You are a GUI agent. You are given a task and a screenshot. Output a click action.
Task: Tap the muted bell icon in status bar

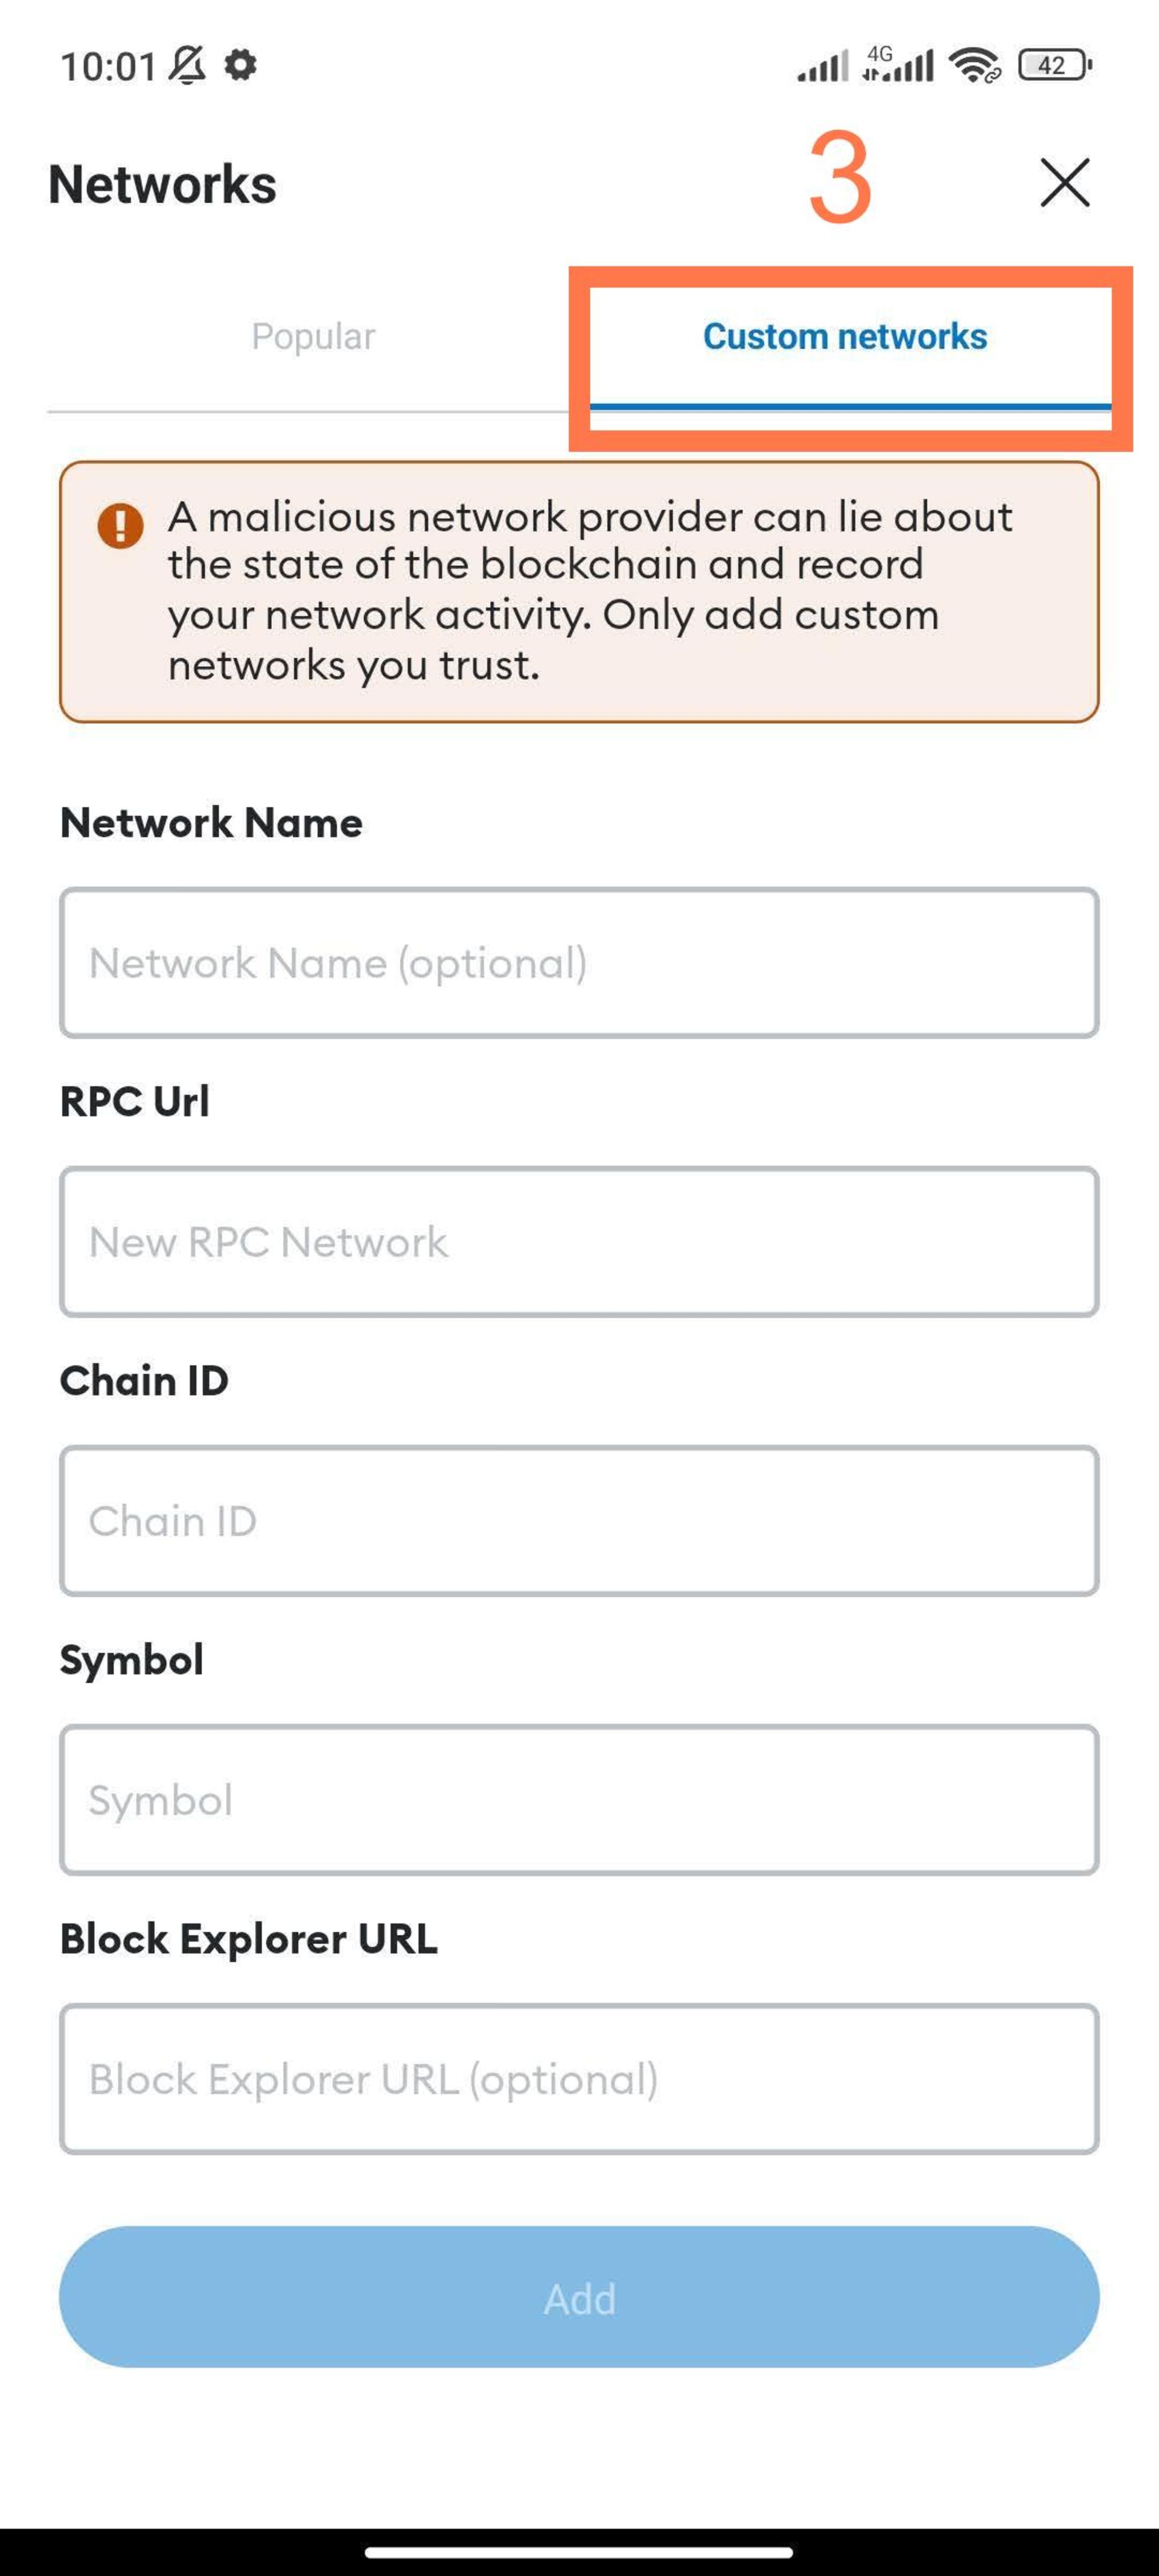pos(187,65)
